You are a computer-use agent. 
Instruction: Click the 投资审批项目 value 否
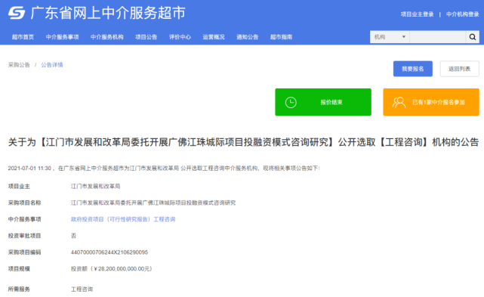tap(73, 236)
